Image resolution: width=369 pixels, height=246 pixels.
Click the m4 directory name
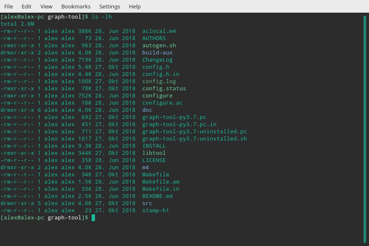145,168
